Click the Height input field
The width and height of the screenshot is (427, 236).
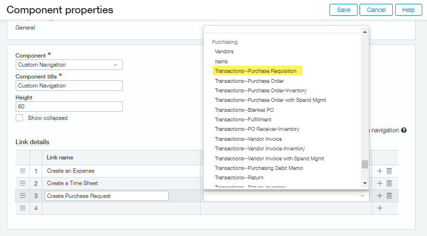click(68, 107)
